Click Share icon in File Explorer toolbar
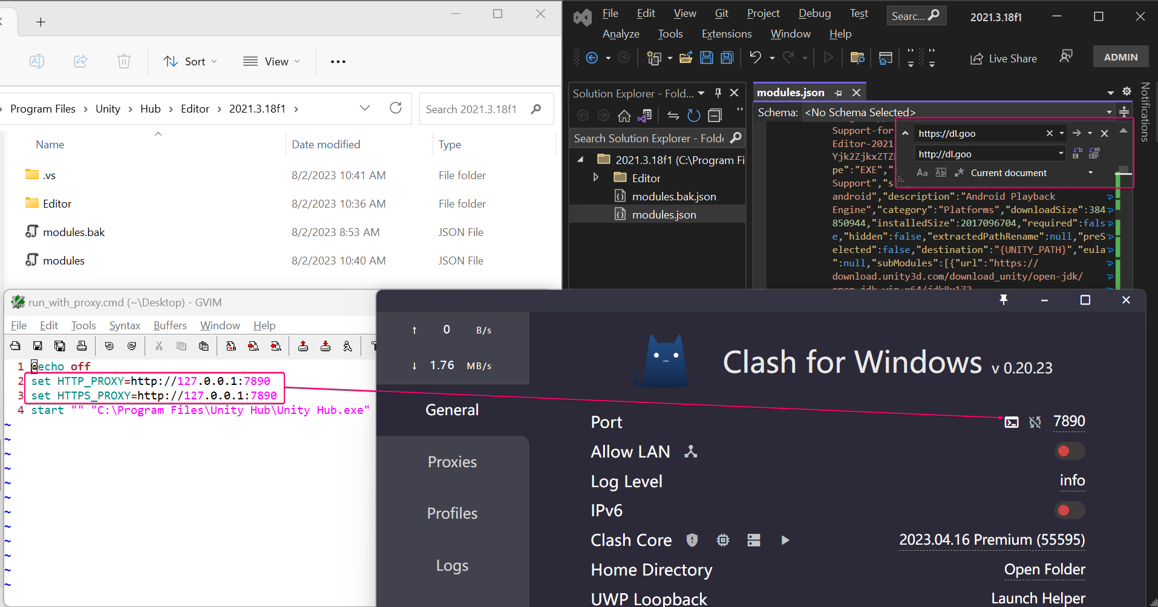Image resolution: width=1158 pixels, height=607 pixels. 80,61
